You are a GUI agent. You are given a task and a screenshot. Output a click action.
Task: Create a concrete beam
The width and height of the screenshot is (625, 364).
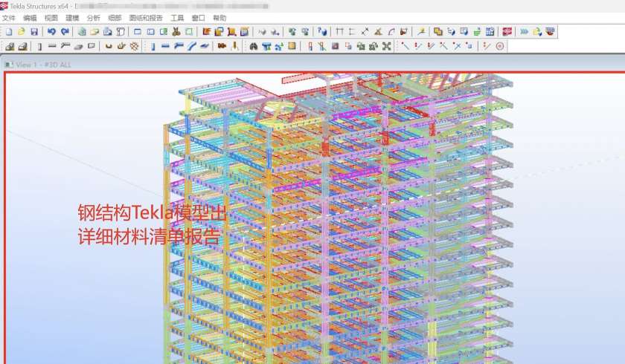pyautogui.click(x=52, y=47)
